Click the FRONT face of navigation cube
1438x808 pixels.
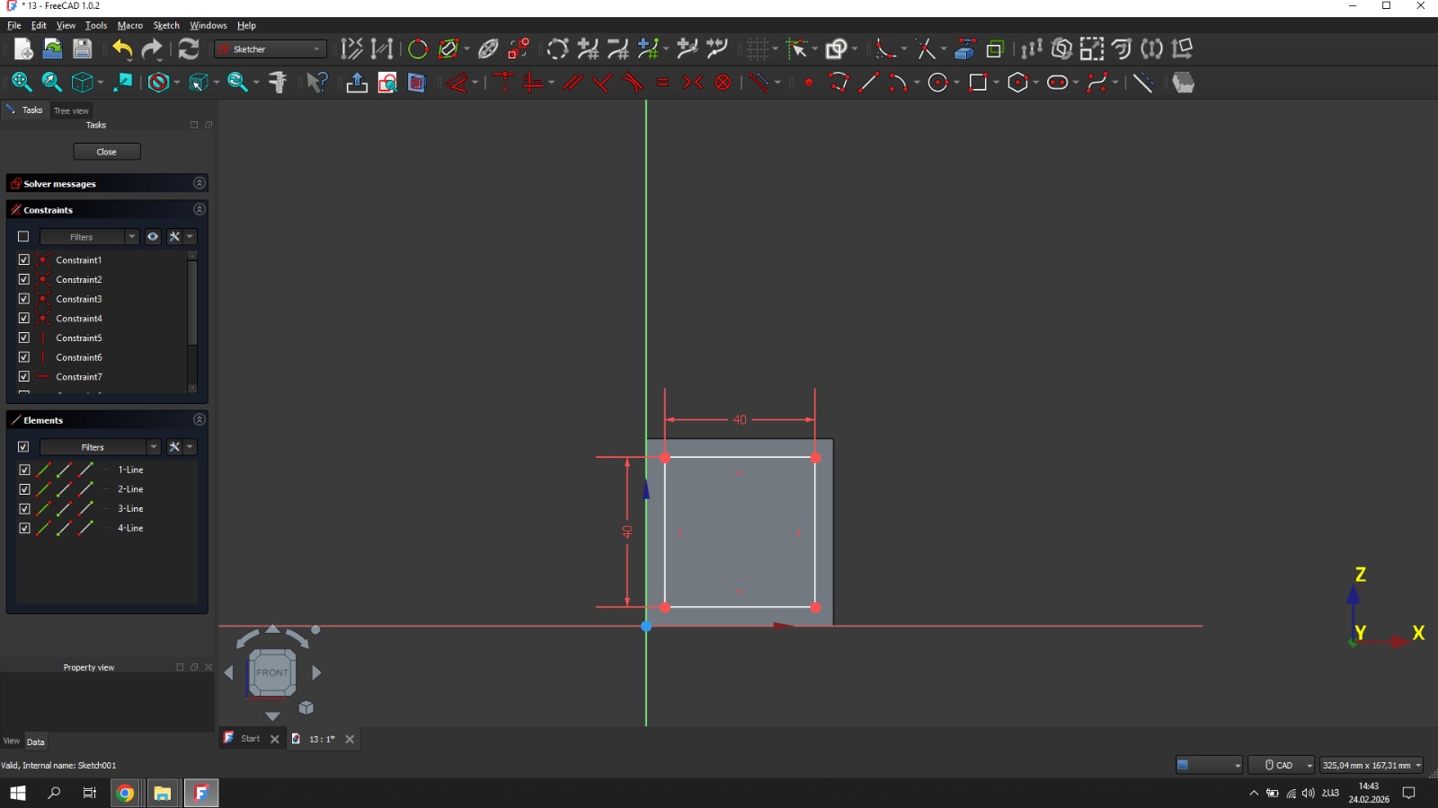[x=272, y=672]
